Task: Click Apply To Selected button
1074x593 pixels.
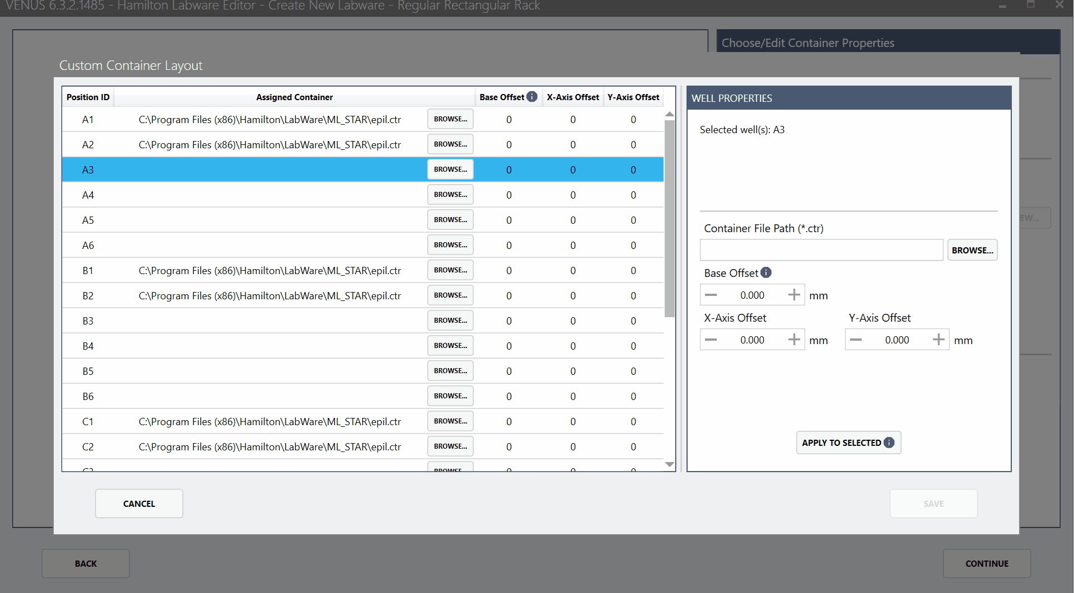Action: (848, 443)
